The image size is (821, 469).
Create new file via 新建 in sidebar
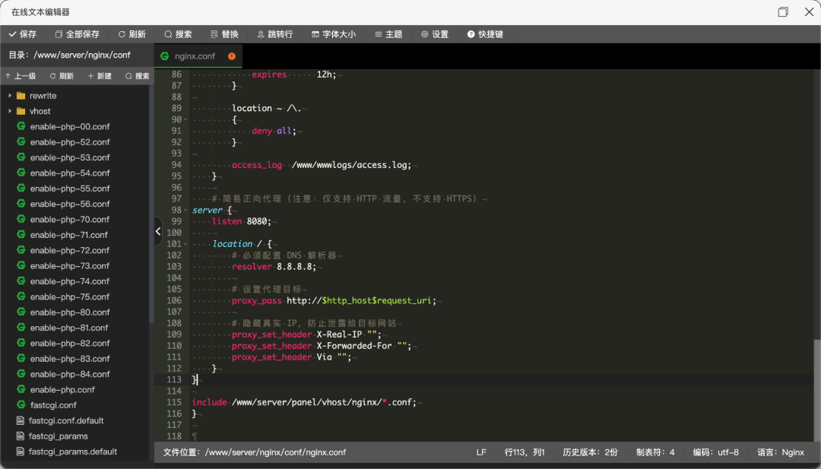[x=100, y=75]
